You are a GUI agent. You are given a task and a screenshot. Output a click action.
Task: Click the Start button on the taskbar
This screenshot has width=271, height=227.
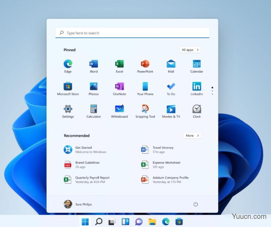pos(85,222)
